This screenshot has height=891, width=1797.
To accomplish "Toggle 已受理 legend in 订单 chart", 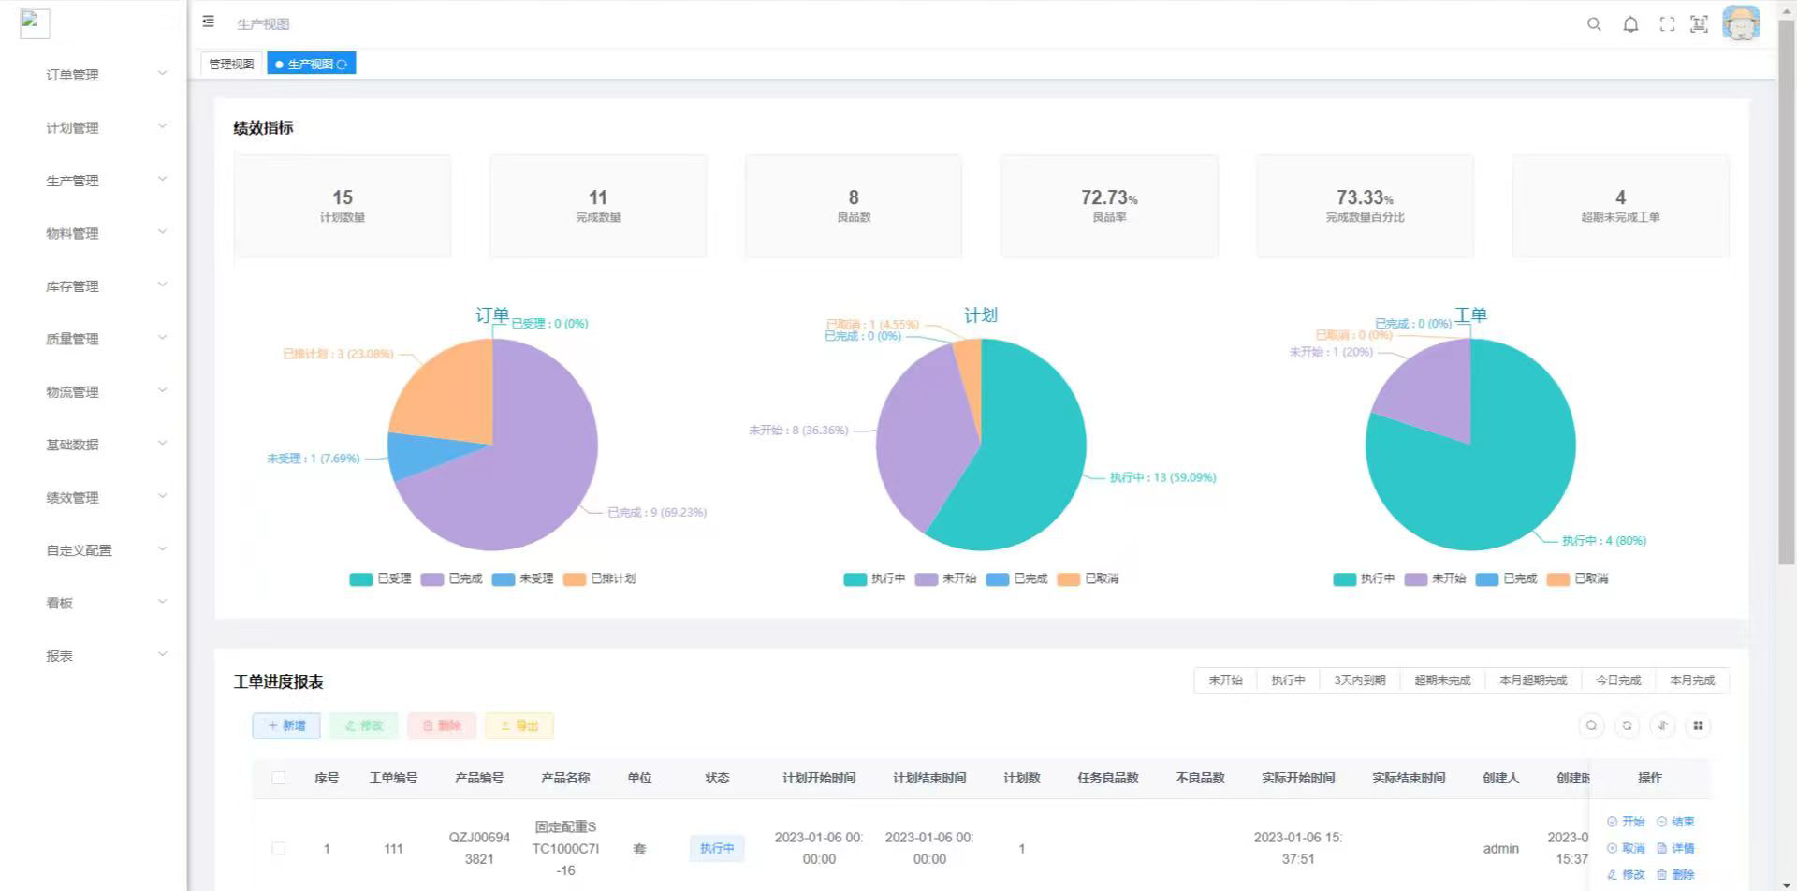I will pos(380,578).
